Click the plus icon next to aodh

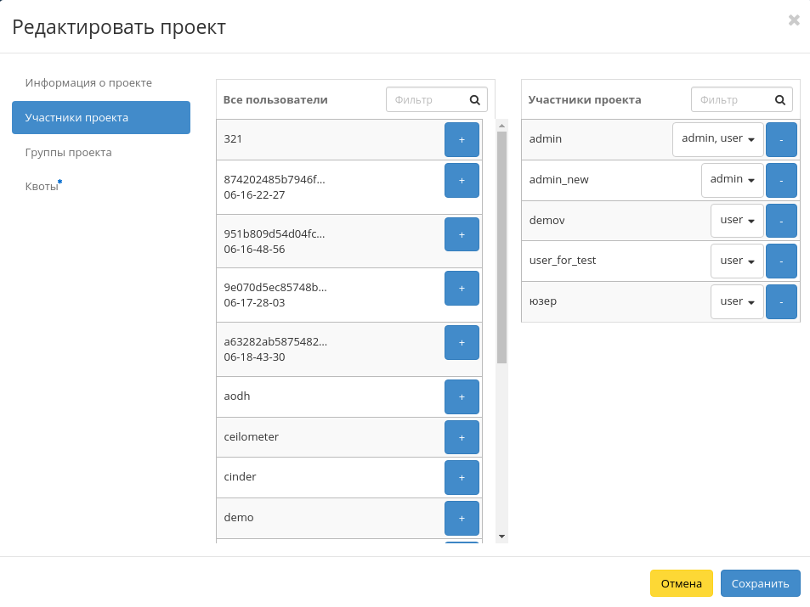click(x=462, y=396)
